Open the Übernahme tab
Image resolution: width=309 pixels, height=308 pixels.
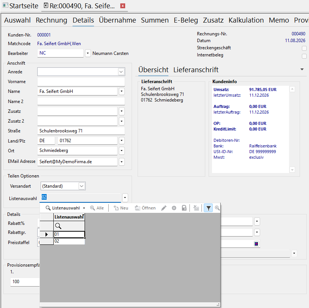[x=117, y=20]
